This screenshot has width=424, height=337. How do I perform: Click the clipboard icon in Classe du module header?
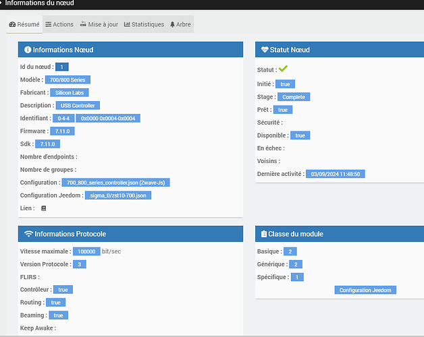[x=263, y=234]
